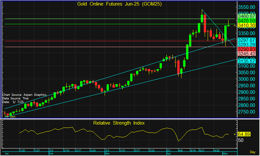Click the Gold Online Futures Jun-25 chart title
This screenshot has width=260, height=156.
tap(117, 4)
